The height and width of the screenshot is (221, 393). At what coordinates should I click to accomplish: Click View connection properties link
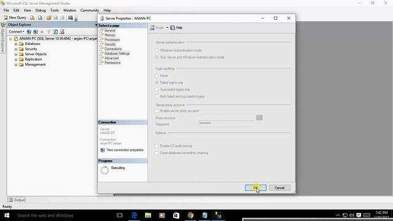(125, 150)
